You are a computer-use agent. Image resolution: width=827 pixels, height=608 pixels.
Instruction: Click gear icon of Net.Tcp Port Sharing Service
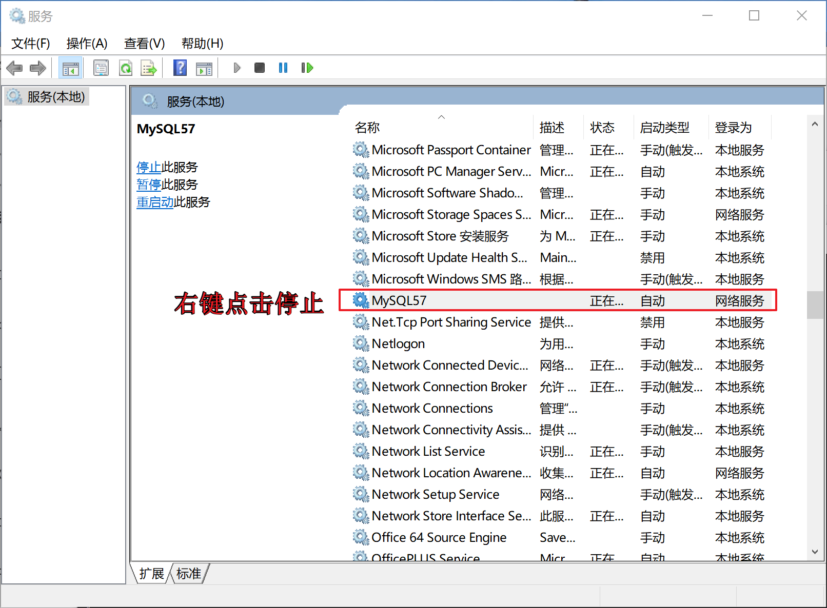coord(361,322)
